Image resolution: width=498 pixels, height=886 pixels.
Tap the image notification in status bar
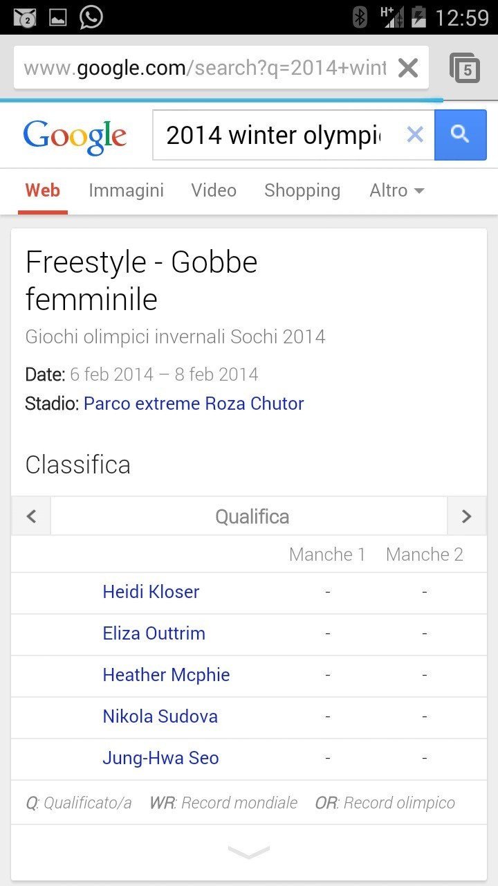point(57,18)
